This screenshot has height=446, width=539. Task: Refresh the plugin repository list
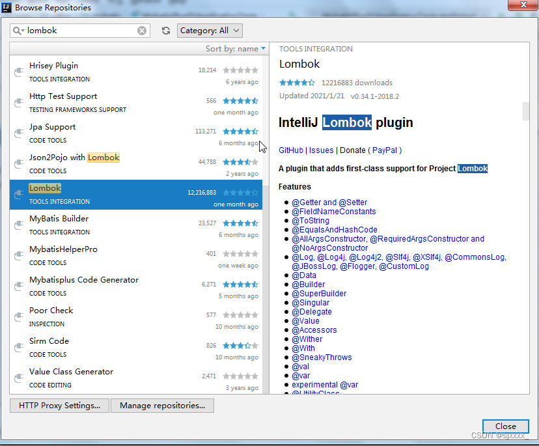166,31
